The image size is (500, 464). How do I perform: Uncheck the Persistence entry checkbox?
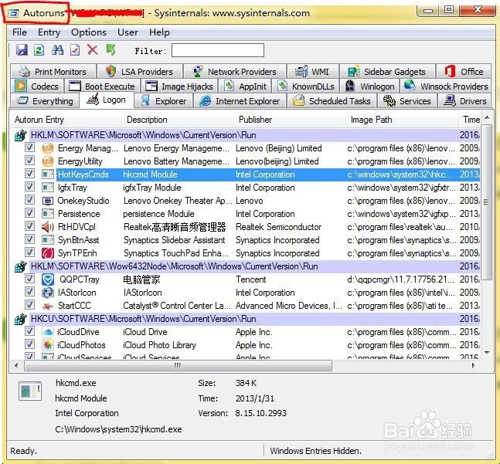29,213
